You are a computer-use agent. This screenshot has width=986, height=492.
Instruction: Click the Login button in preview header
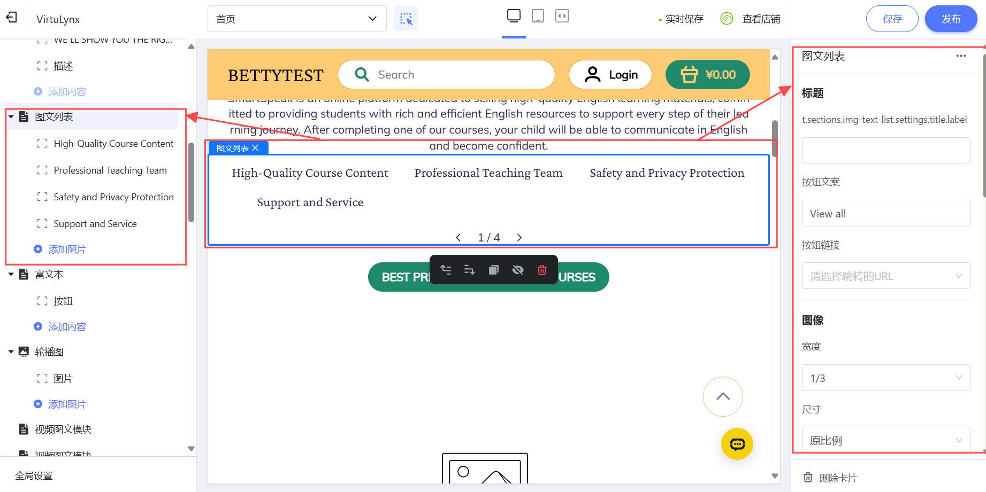coord(610,74)
